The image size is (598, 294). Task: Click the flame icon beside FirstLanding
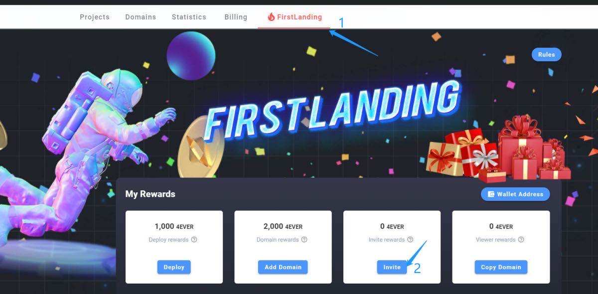pos(271,17)
